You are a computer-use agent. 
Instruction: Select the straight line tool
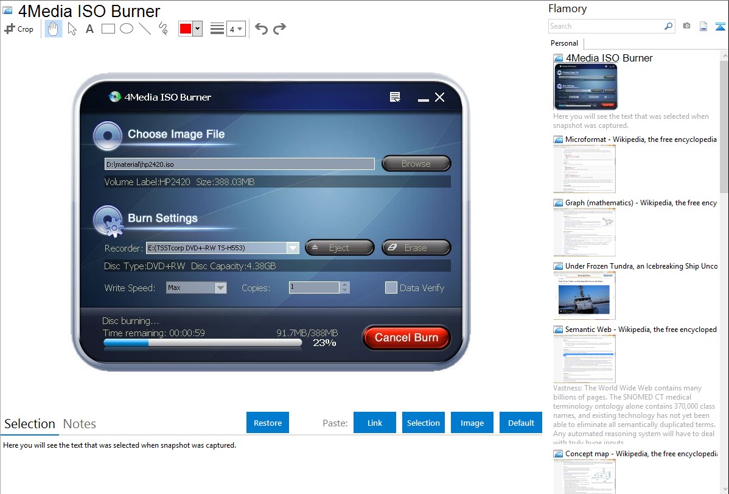point(145,29)
